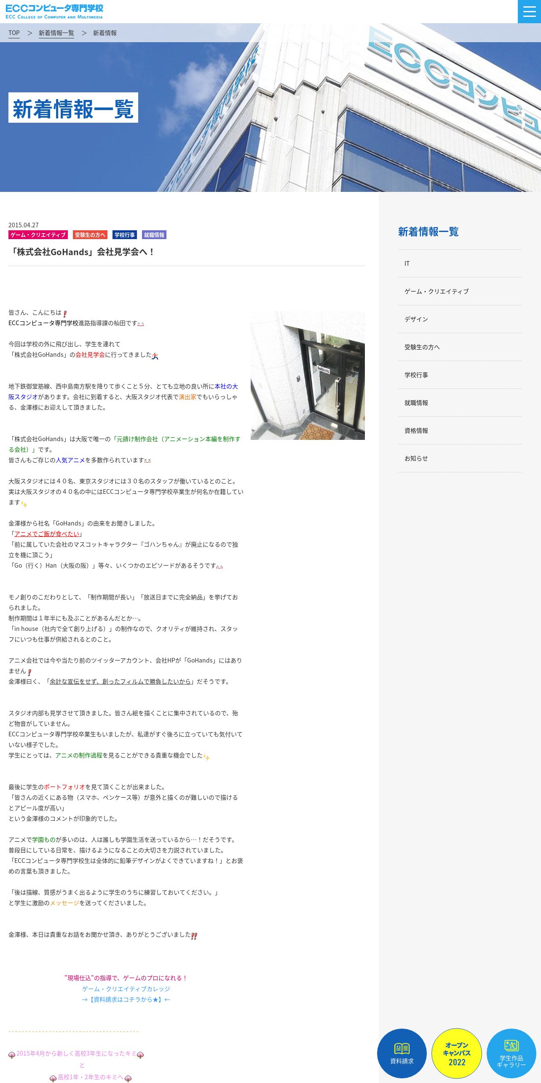Viewport: 541px width, 1083px height.
Task: Open 資格情報 in sidebar list
Action: (460, 431)
